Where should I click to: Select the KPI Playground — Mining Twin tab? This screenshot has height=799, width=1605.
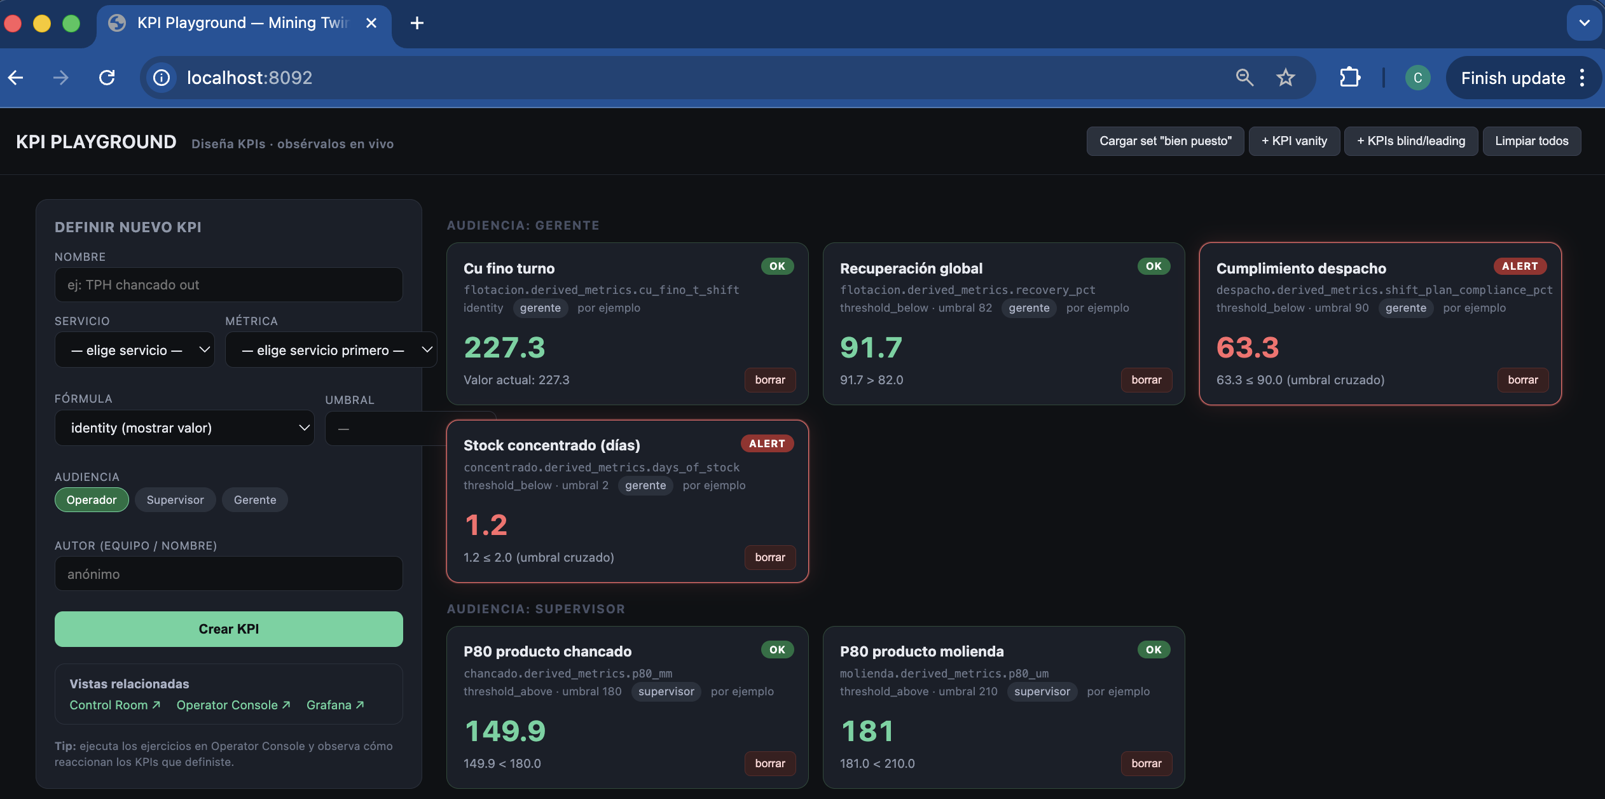point(244,24)
